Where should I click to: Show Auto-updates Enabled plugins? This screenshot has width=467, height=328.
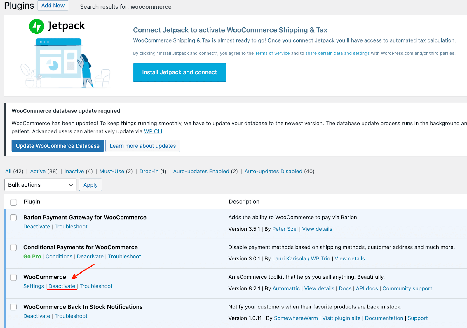pos(201,171)
